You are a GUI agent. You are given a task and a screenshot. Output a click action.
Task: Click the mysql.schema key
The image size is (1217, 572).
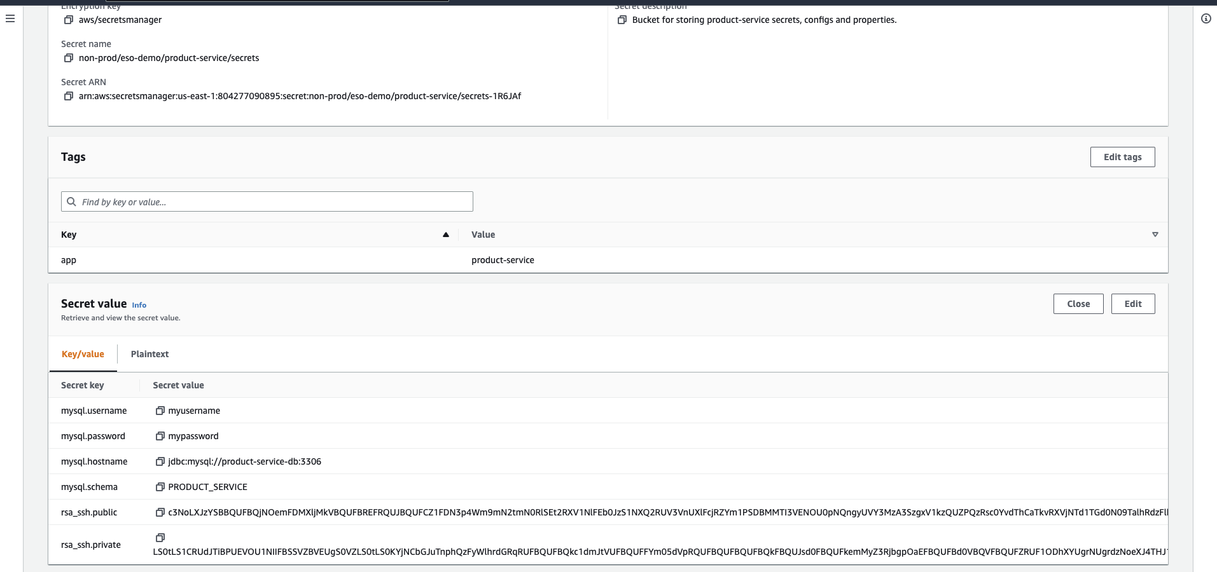(89, 487)
